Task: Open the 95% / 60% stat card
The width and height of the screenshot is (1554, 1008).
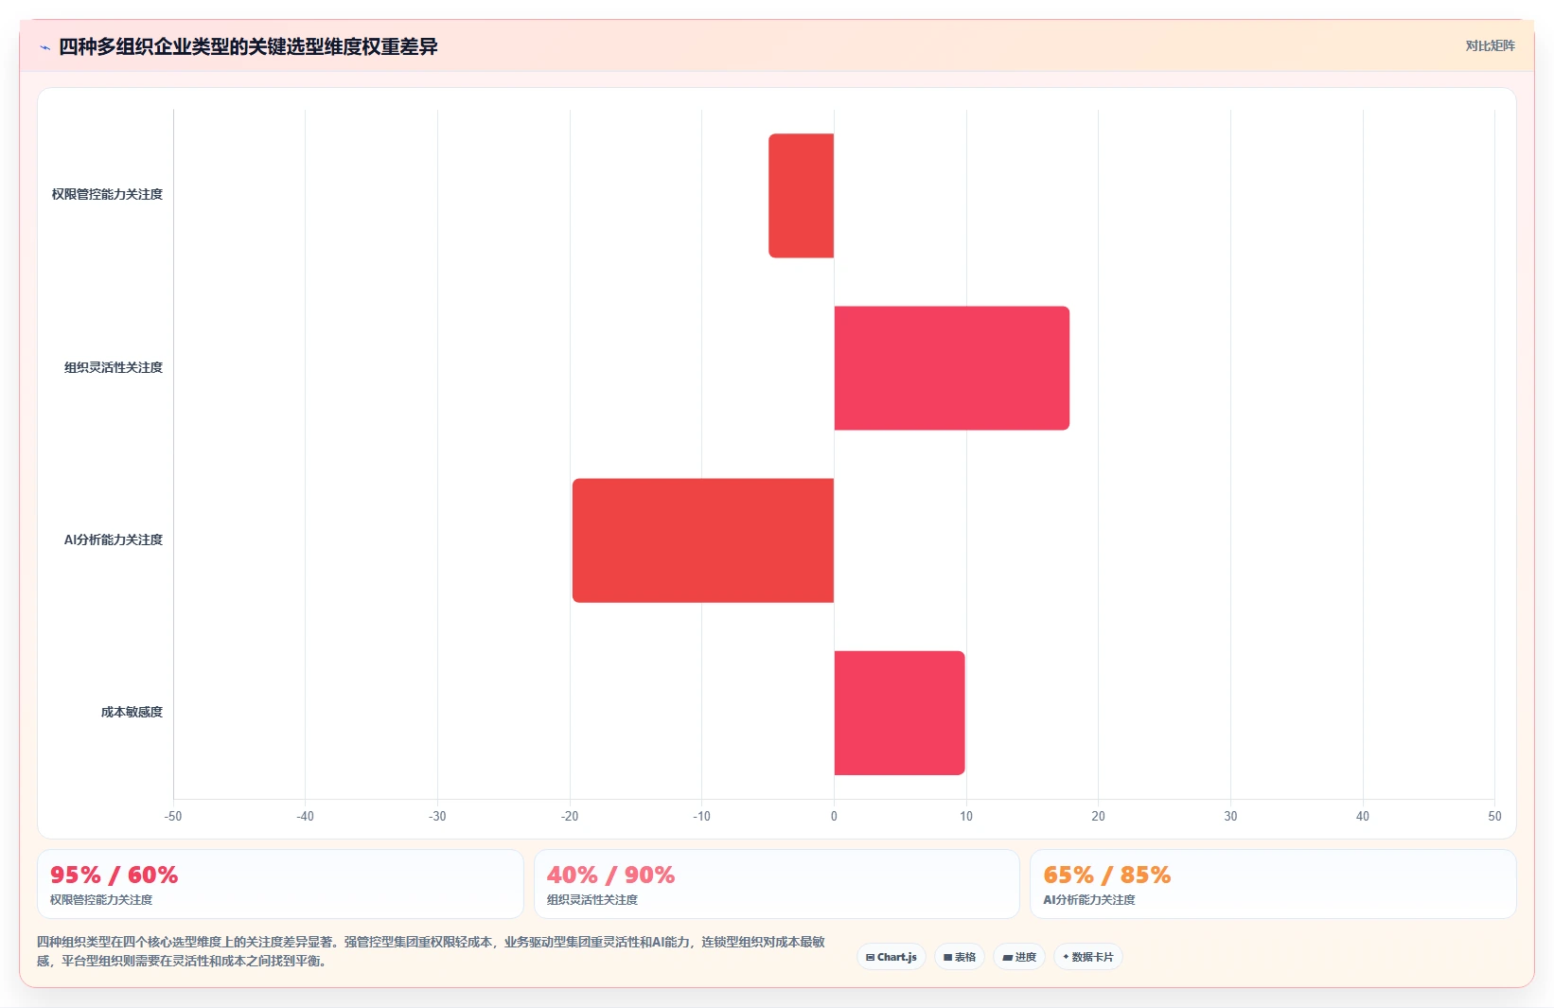Action: click(x=280, y=884)
